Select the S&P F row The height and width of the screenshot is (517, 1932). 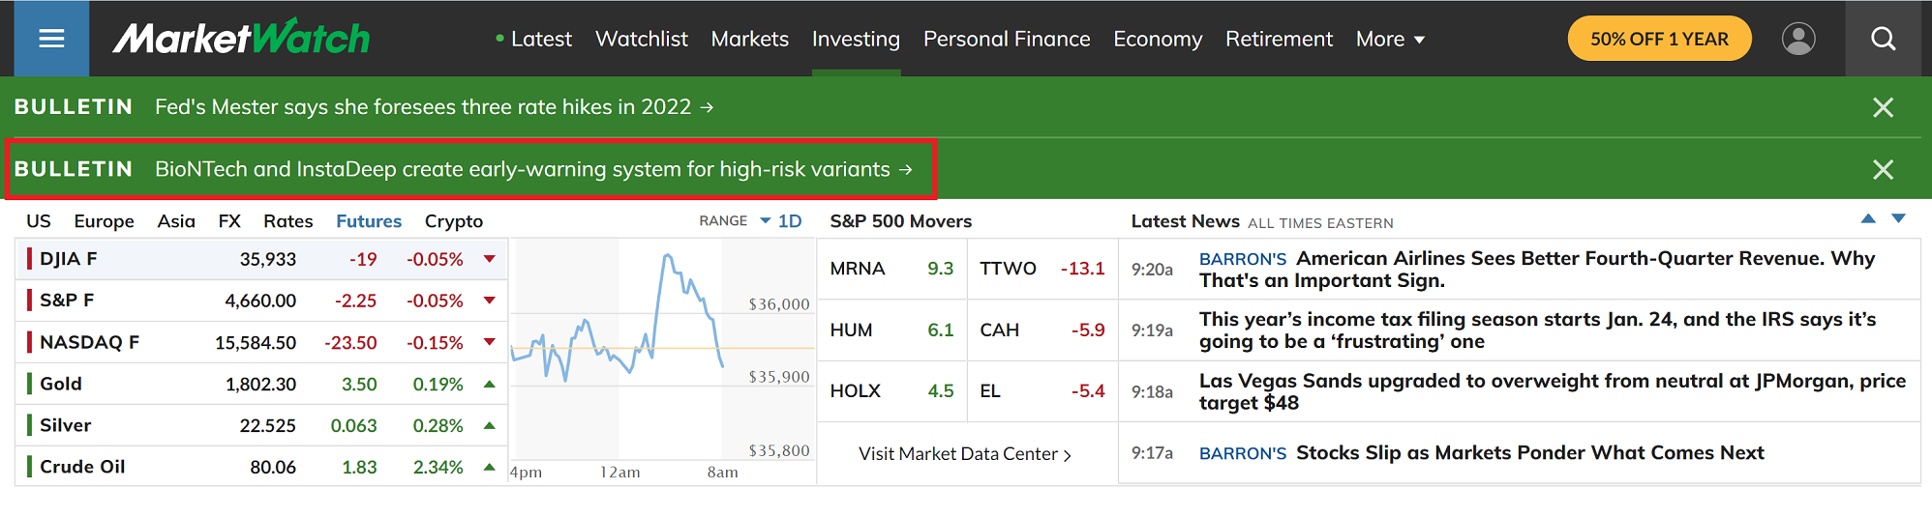261,301
